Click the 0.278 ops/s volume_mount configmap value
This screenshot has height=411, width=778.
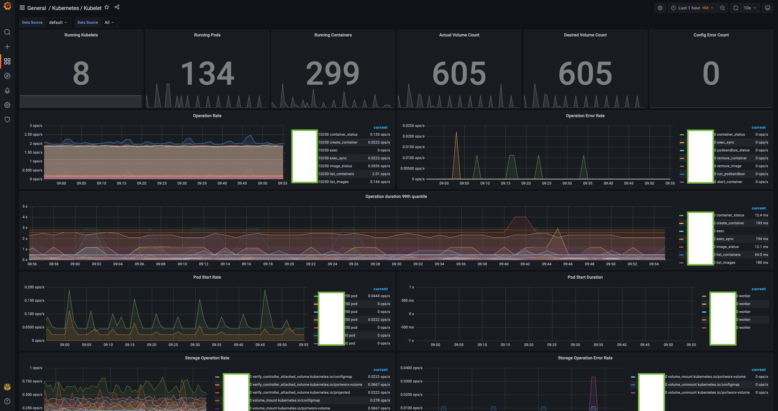(380, 400)
